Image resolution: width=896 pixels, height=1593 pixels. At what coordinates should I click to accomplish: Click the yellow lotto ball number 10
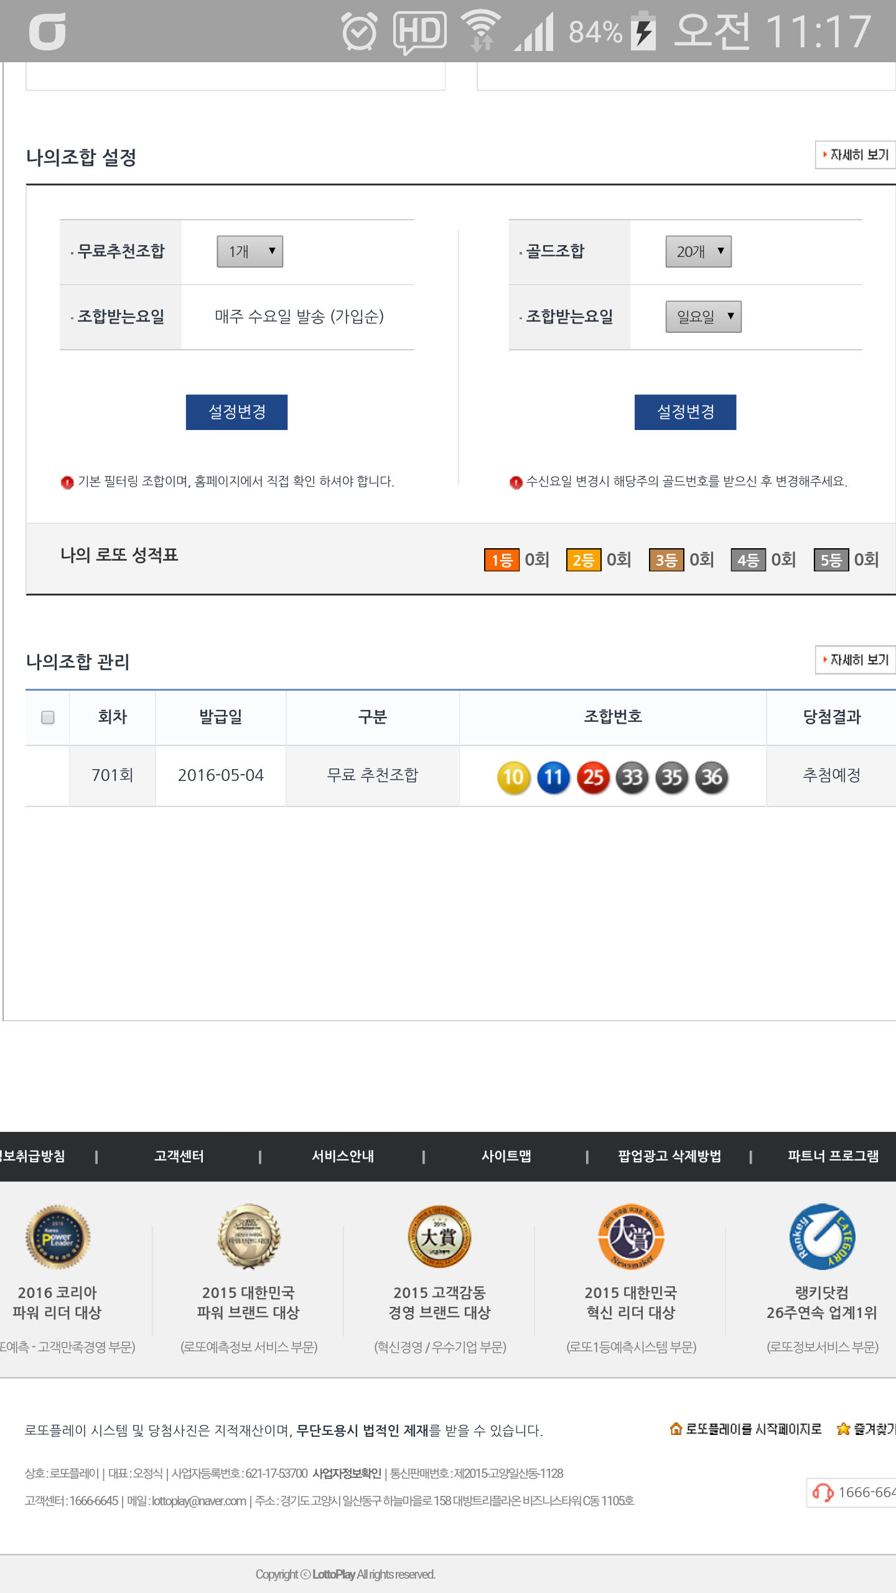[x=513, y=777]
